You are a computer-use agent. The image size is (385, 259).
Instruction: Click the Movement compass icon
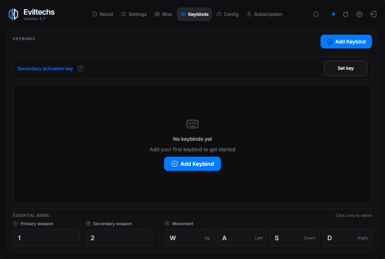pyautogui.click(x=167, y=223)
